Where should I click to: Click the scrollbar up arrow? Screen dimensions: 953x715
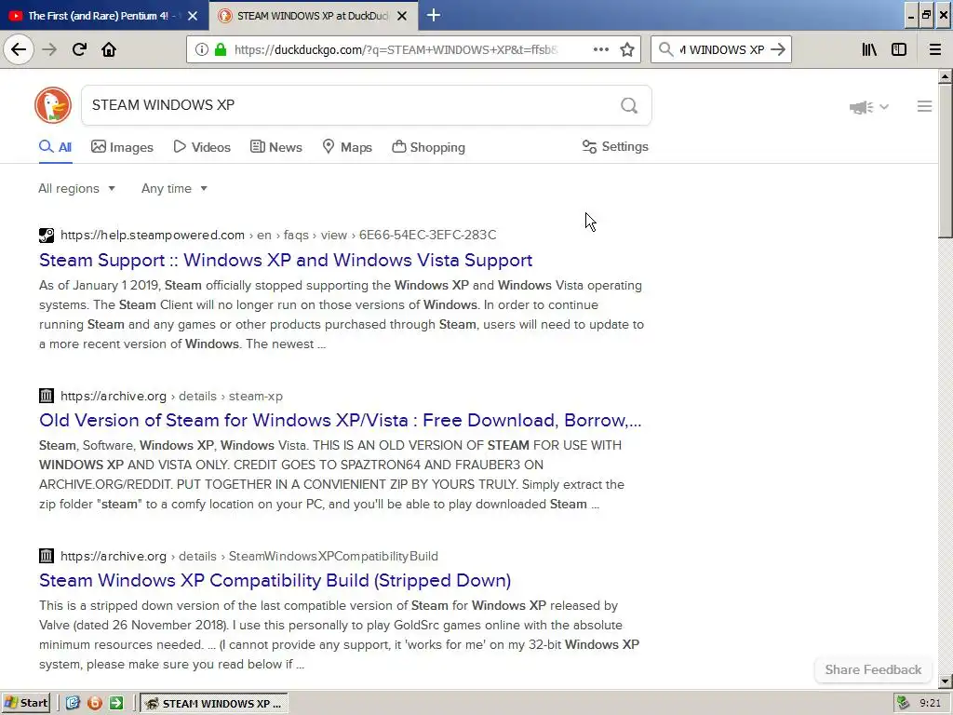[x=946, y=76]
